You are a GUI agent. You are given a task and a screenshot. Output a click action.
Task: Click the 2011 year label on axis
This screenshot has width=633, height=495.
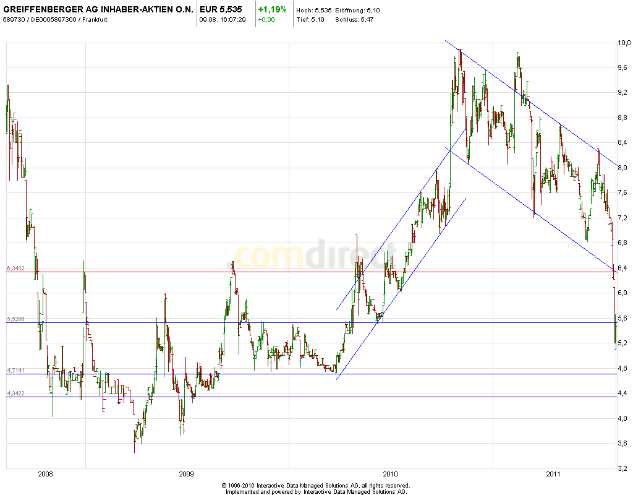[x=553, y=474]
